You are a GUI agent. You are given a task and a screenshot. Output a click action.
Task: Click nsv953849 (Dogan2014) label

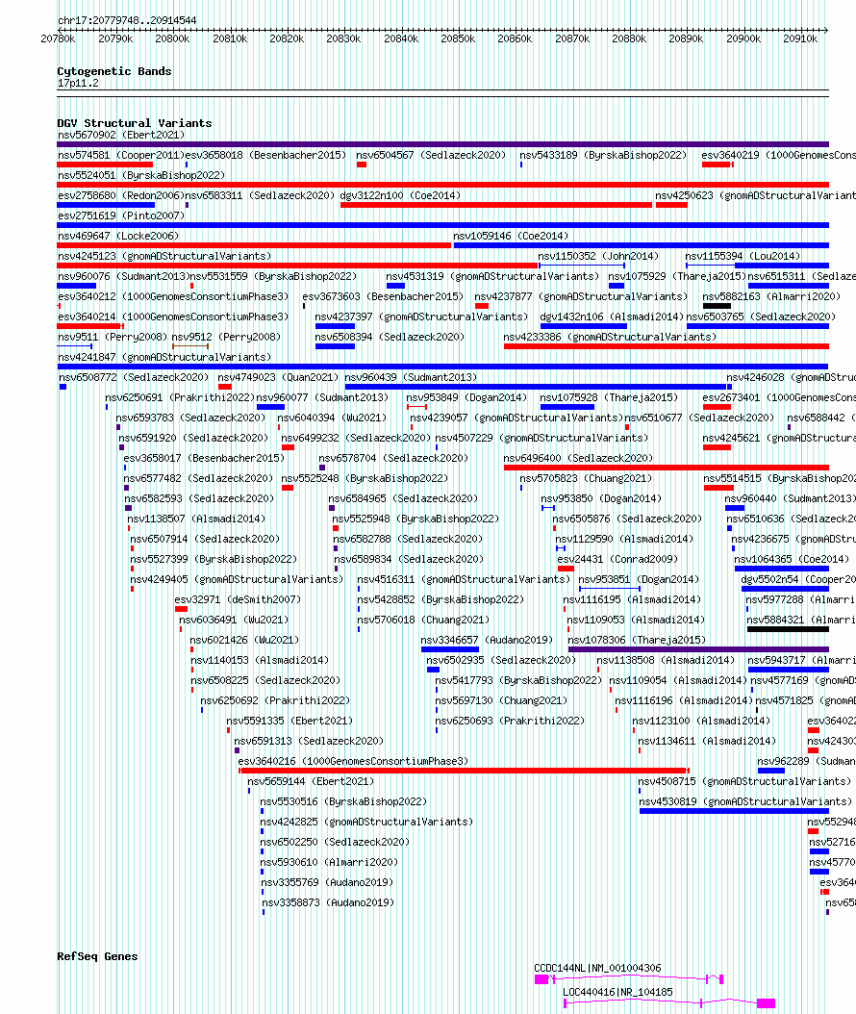pyautogui.click(x=466, y=397)
